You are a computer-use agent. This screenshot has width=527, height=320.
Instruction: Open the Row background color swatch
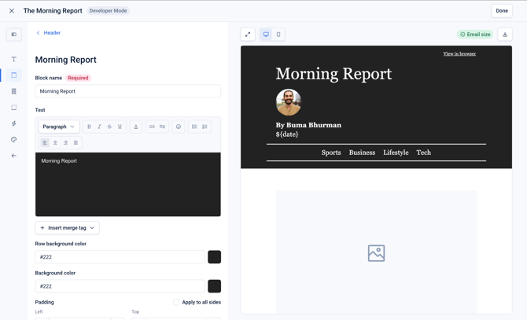215,257
